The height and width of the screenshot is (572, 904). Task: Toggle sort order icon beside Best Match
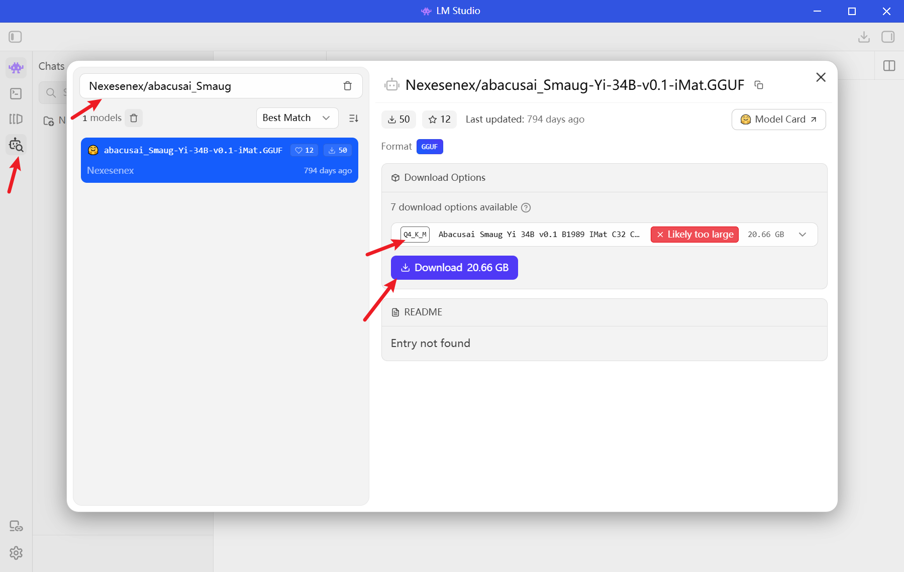pyautogui.click(x=353, y=118)
